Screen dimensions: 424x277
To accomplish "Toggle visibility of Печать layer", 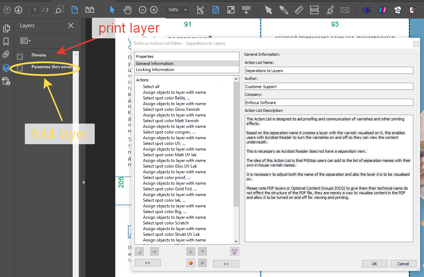I will 20,56.
